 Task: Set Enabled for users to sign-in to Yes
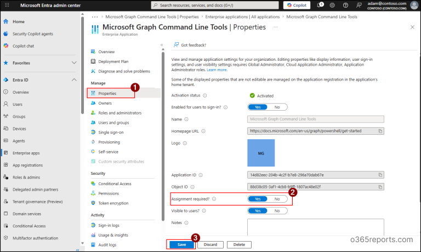point(258,107)
